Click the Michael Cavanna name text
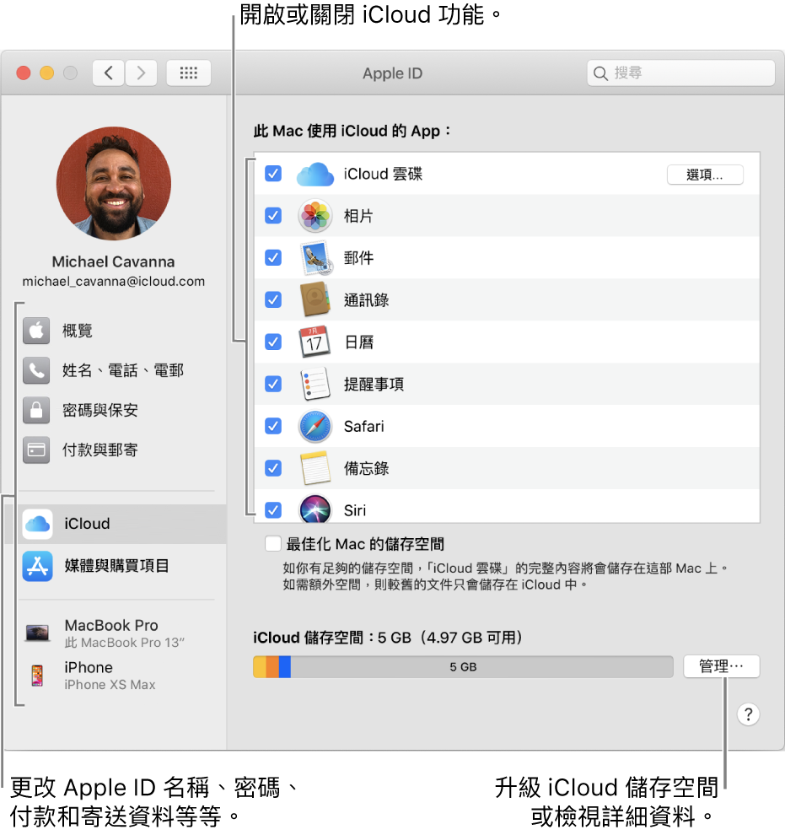 (x=113, y=261)
